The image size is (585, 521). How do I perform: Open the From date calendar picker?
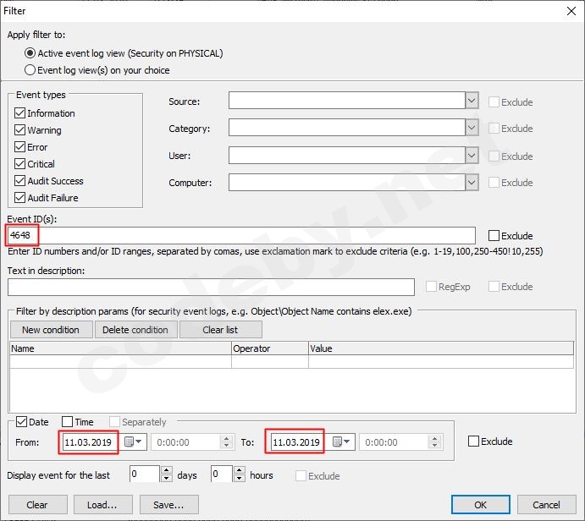click(x=134, y=442)
